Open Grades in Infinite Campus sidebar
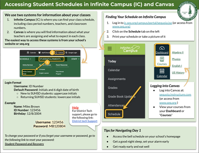Image resolution: width=199 pixels, height=153 pixels. (113, 88)
